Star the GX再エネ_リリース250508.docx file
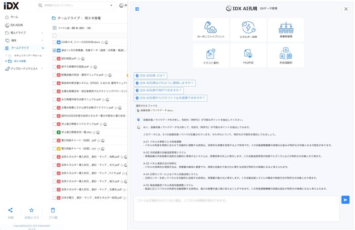This screenshot has height=230, width=355. [x=102, y=42]
